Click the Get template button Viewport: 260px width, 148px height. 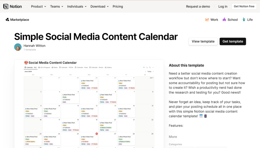tap(233, 41)
